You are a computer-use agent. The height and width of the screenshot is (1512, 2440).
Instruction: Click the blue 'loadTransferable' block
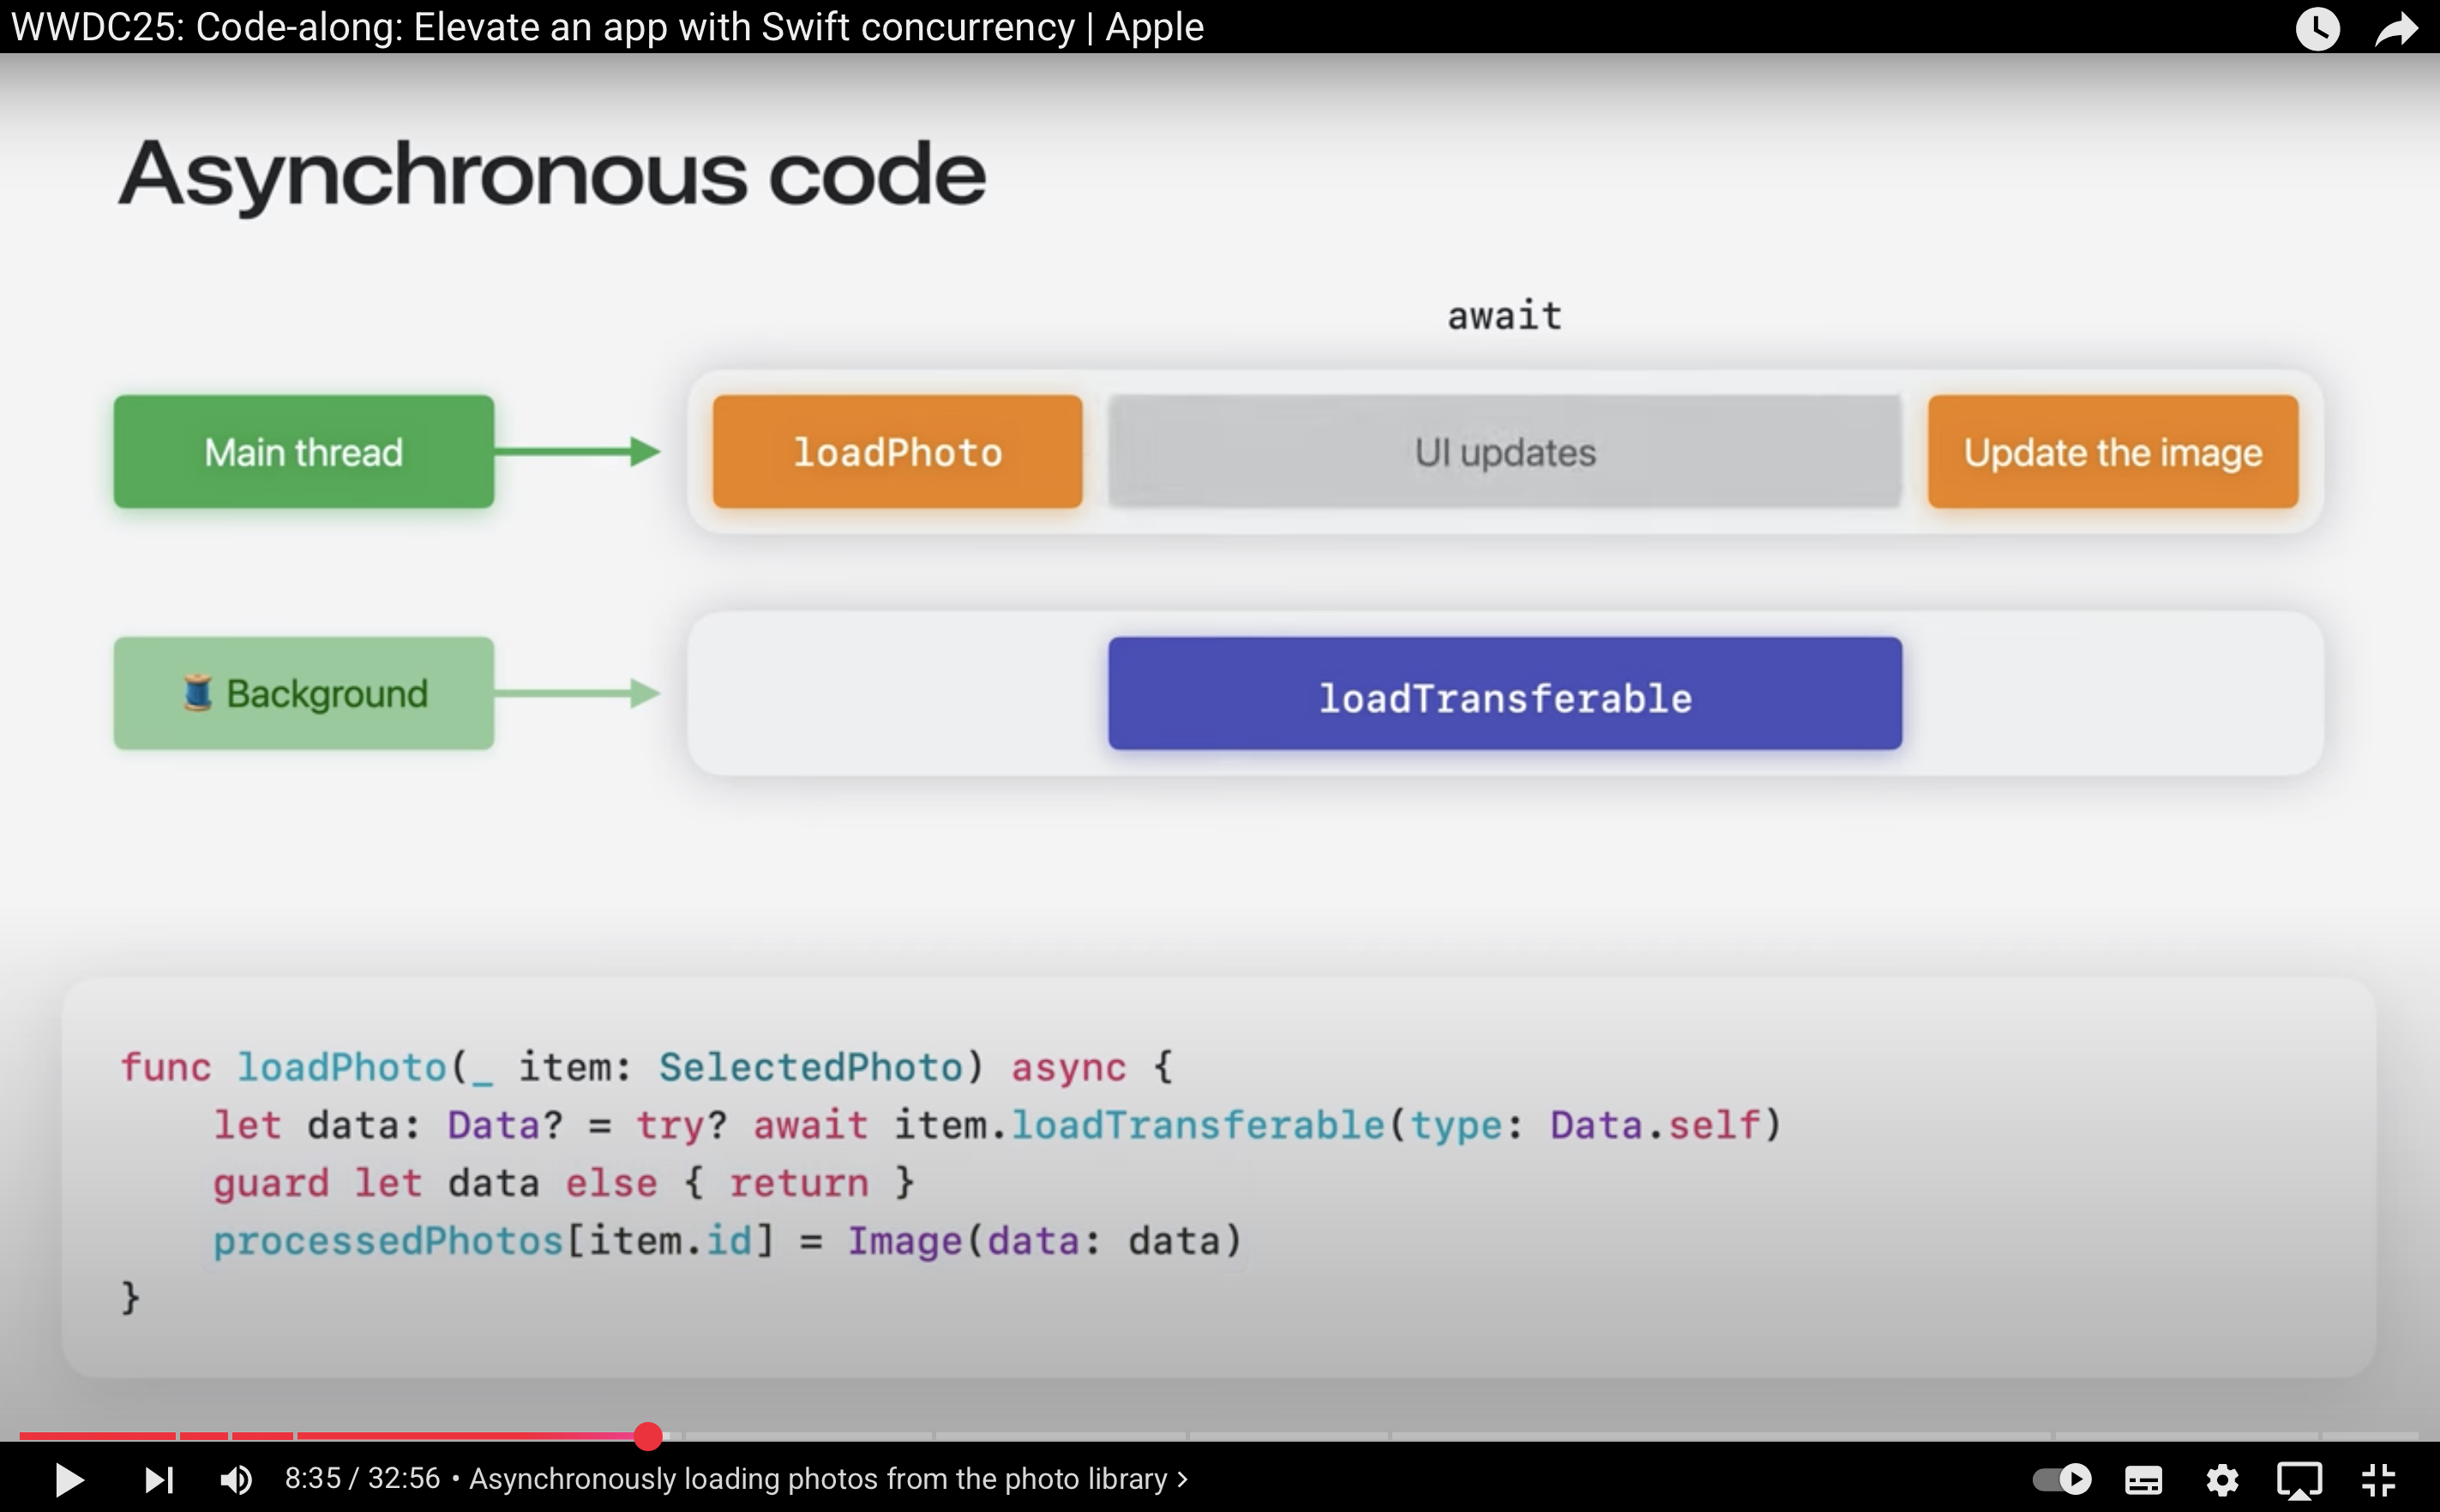(1504, 694)
